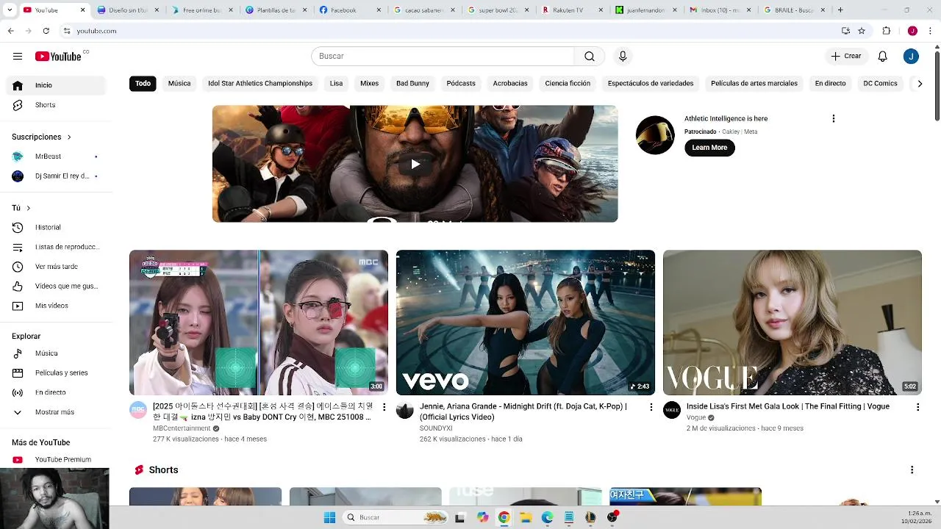Open Vogue channel avatar

672,410
